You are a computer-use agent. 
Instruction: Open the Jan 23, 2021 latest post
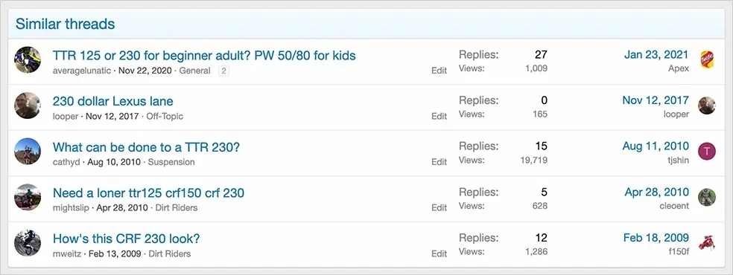pos(656,54)
